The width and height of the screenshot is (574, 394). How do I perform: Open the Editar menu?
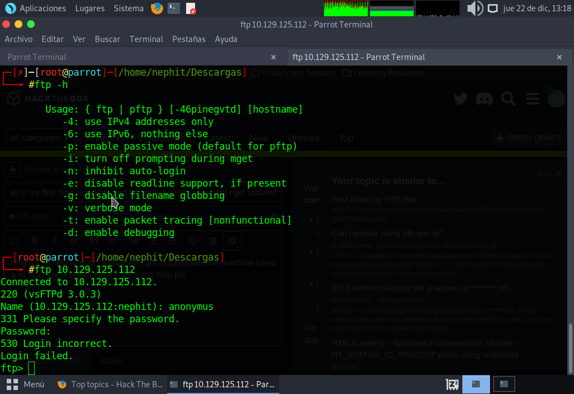(52, 39)
